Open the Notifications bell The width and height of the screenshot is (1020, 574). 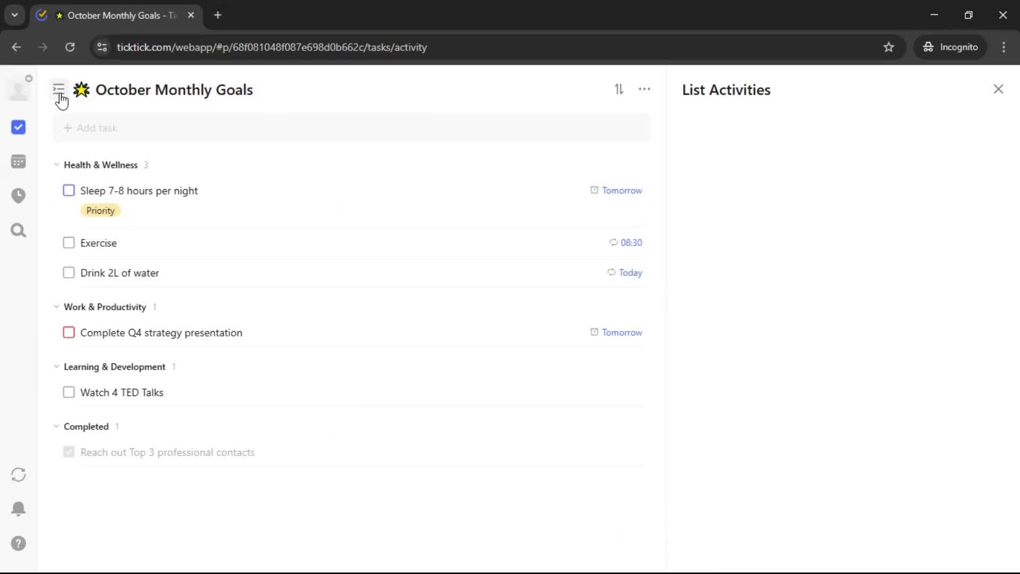(x=19, y=509)
